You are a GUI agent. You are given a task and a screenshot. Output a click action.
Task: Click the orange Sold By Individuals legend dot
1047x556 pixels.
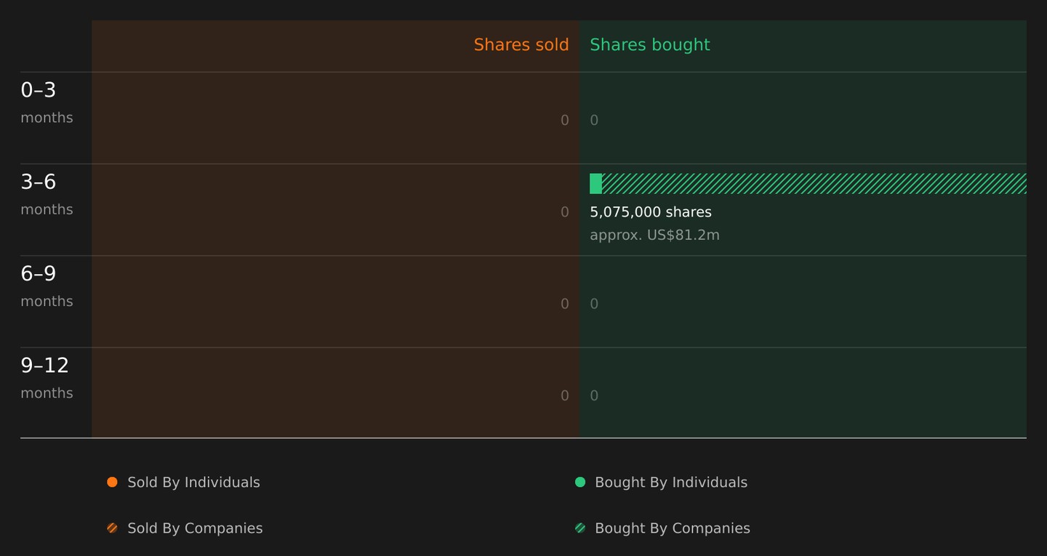click(x=112, y=482)
